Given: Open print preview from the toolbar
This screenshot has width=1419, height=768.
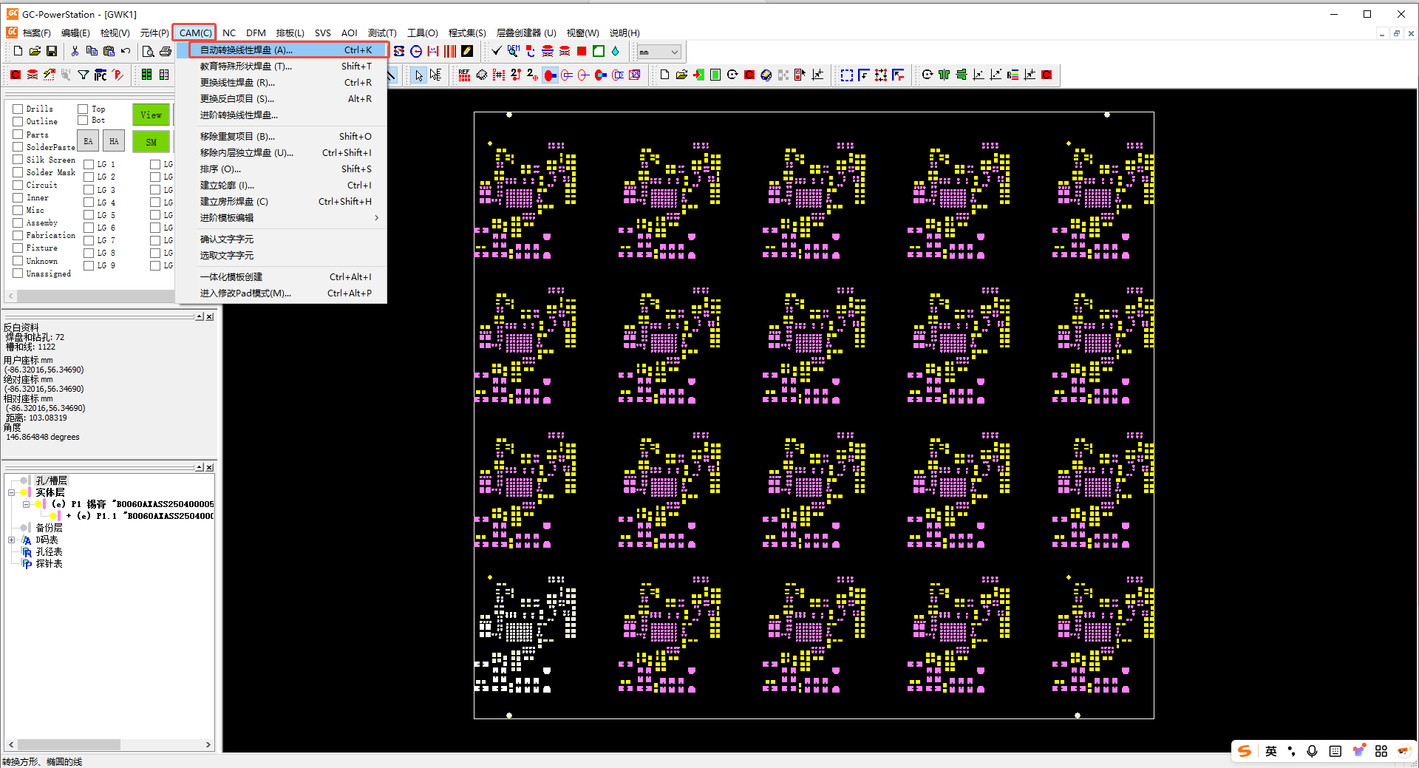Looking at the screenshot, I should tap(148, 51).
